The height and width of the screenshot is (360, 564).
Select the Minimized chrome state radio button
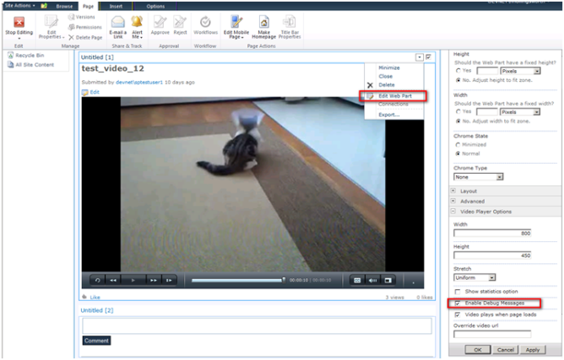458,144
